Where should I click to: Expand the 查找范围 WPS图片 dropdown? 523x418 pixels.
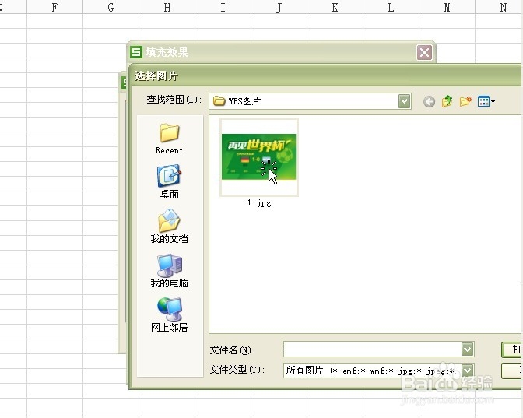coord(404,101)
